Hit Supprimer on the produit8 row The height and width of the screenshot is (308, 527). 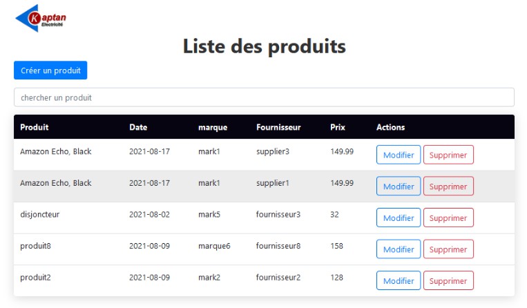click(448, 249)
